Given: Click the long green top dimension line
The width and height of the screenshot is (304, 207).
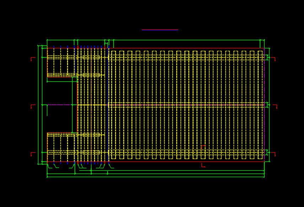Looking at the screenshot, I should tap(185, 40).
